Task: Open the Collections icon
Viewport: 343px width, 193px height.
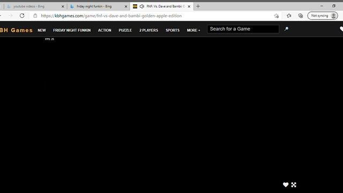Action: (301, 16)
